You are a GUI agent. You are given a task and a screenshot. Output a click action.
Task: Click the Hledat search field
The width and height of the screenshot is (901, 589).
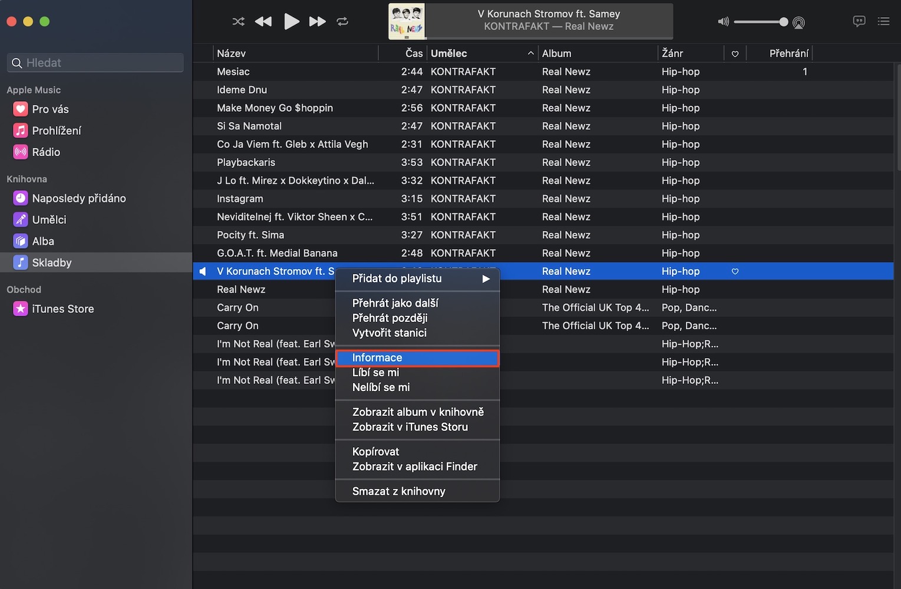coord(95,63)
